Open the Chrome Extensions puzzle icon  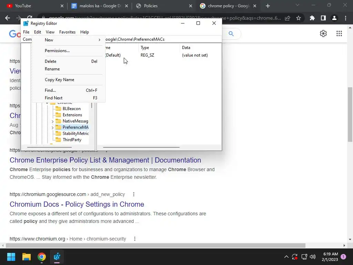point(312,18)
